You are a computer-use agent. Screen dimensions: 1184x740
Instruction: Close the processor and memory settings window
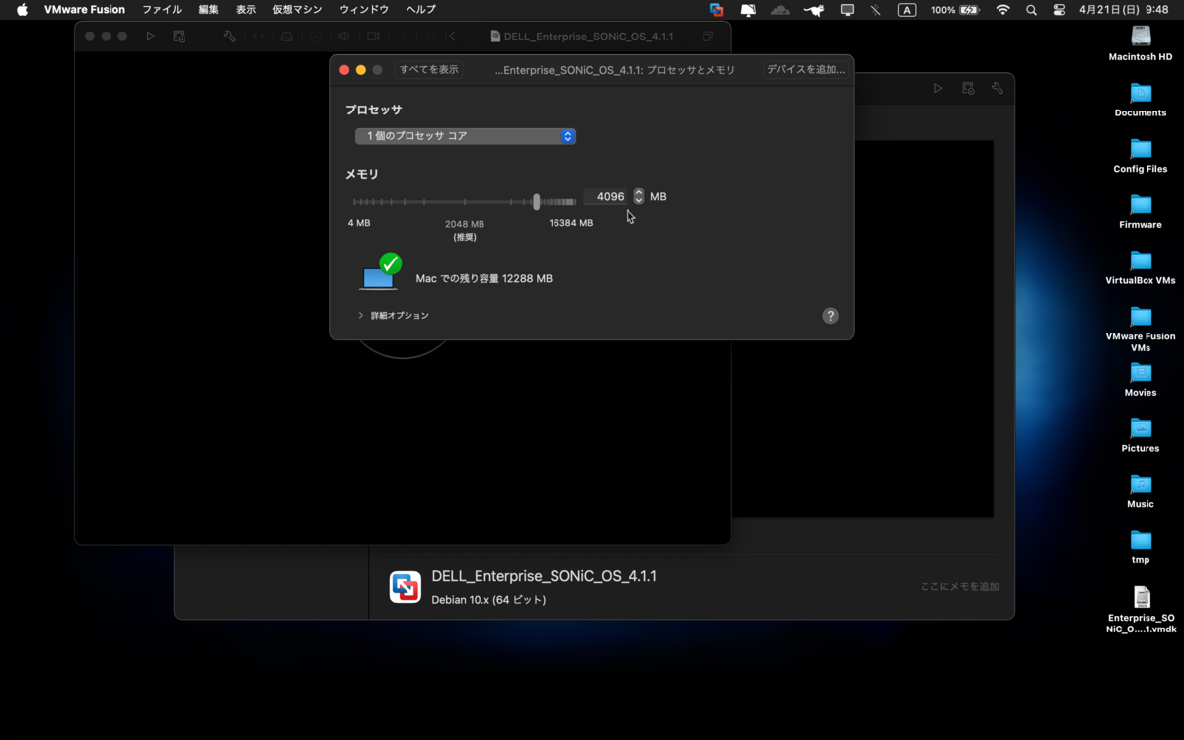tap(344, 70)
